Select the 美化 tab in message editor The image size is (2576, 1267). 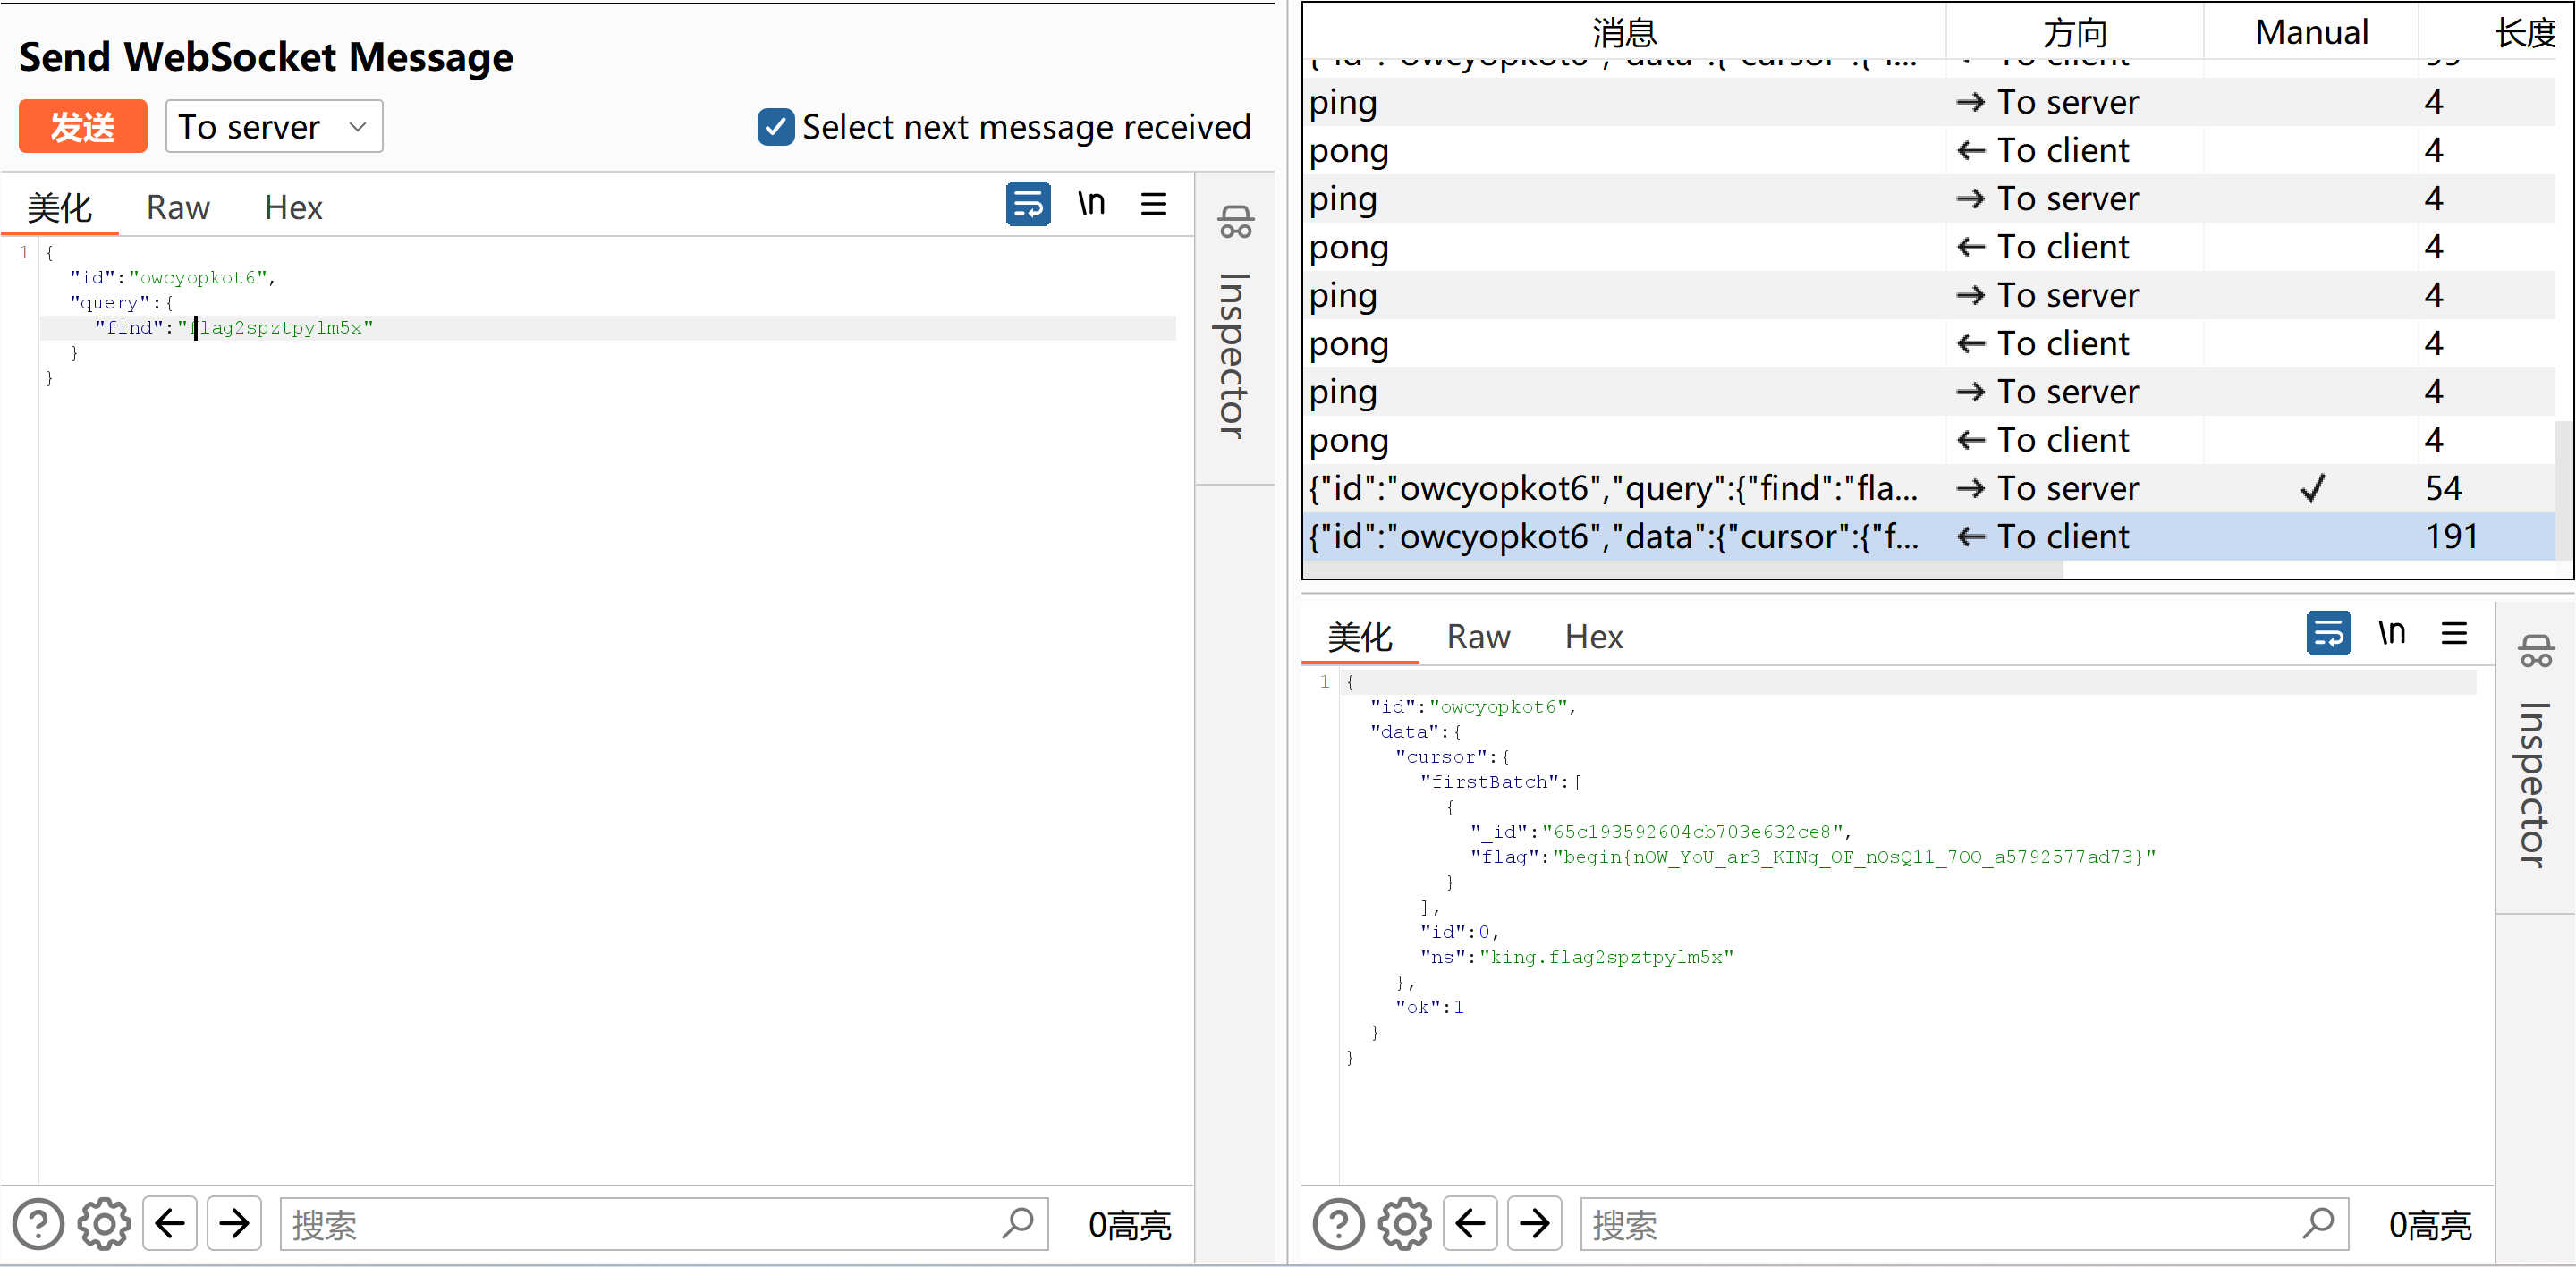coord(59,207)
